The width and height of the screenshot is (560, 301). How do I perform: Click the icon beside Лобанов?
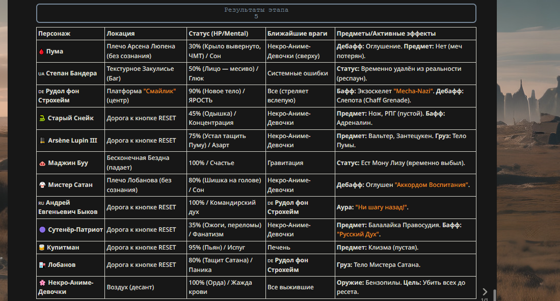pyautogui.click(x=42, y=265)
